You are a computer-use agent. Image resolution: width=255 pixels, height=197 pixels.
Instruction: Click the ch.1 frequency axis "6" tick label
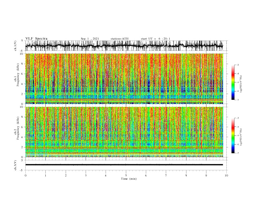23,74
